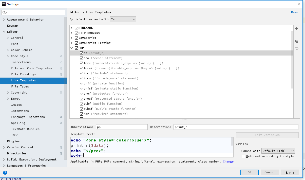Image resolution: width=305 pixels, height=180 pixels.
Task: Click the project-level icon beside Code Style
Action: (x=61, y=56)
